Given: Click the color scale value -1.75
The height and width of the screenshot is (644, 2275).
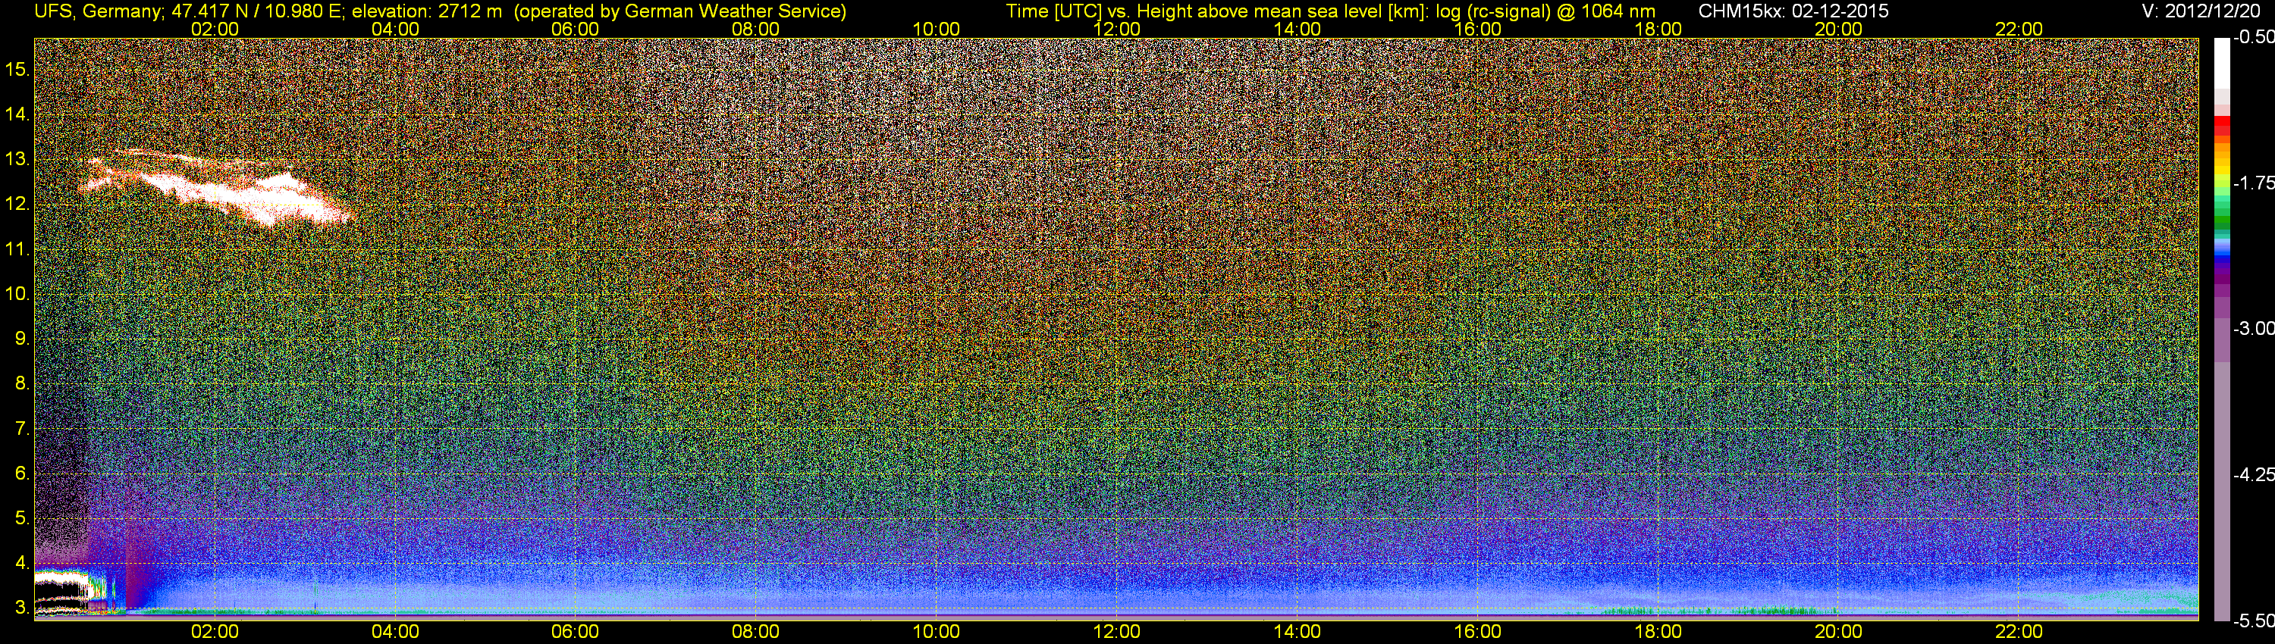Looking at the screenshot, I should pos(2253,183).
